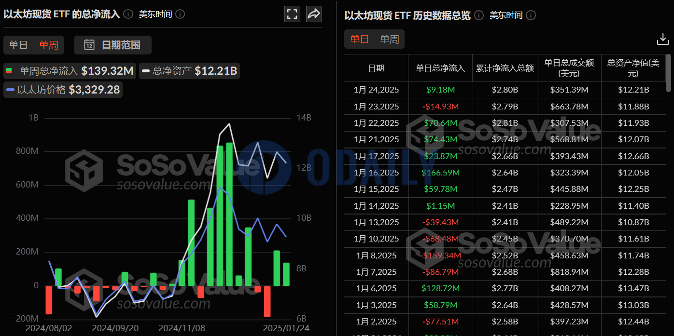Click the fullscreen chart icon
674x336 pixels.
(292, 14)
